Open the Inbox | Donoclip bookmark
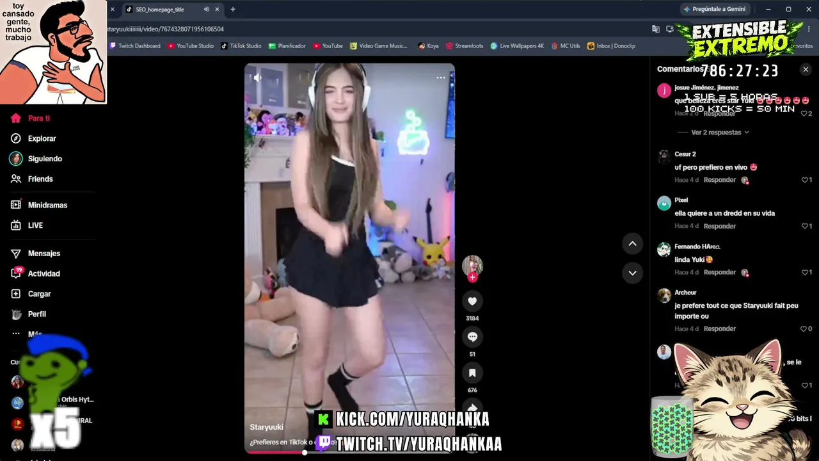The height and width of the screenshot is (461, 819). [611, 46]
